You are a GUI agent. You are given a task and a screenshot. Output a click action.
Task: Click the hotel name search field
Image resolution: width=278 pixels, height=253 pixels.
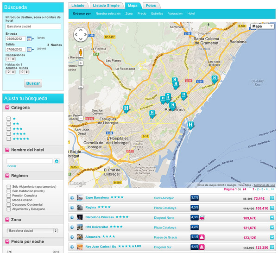tap(30, 161)
